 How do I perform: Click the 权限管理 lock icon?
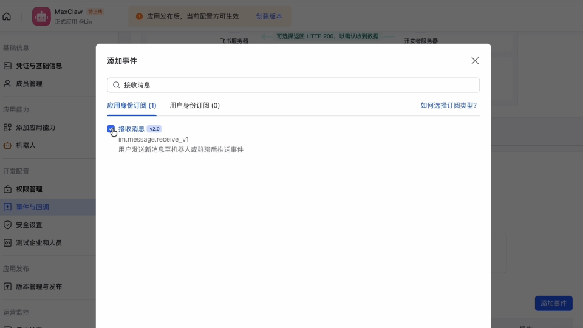(7, 190)
